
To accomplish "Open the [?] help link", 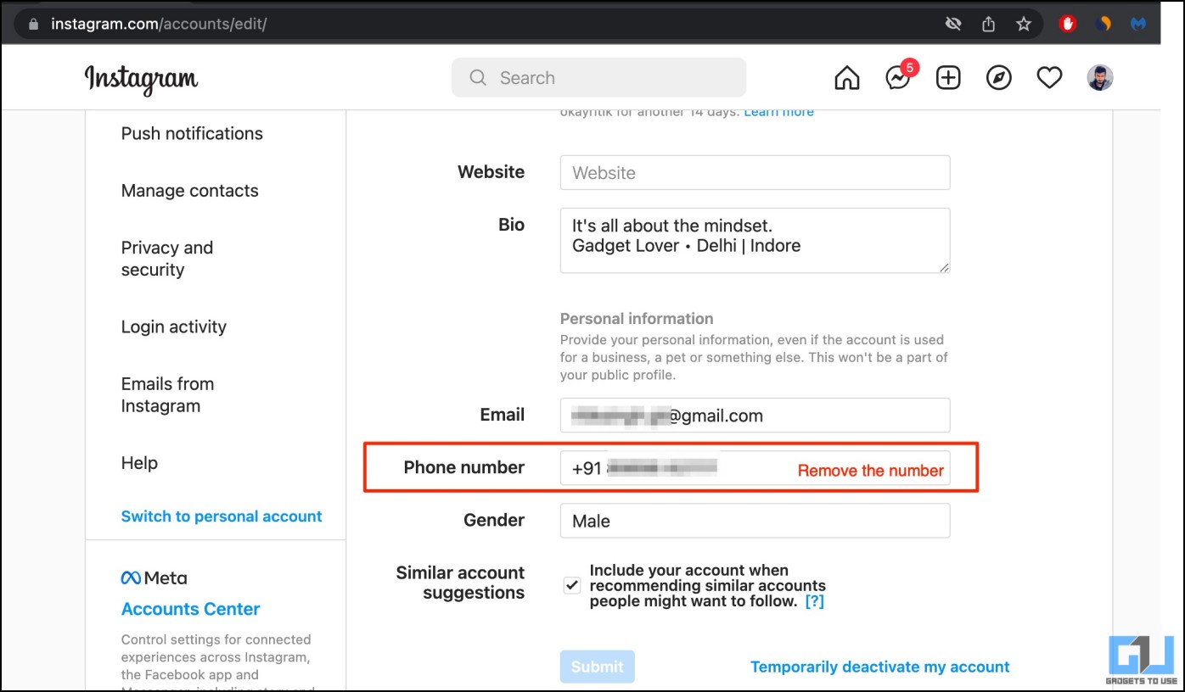I will 814,601.
